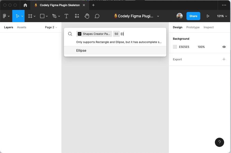Click the quick actions text input
Image resolution: width=231 pixels, height=153 pixels.
point(142,34)
